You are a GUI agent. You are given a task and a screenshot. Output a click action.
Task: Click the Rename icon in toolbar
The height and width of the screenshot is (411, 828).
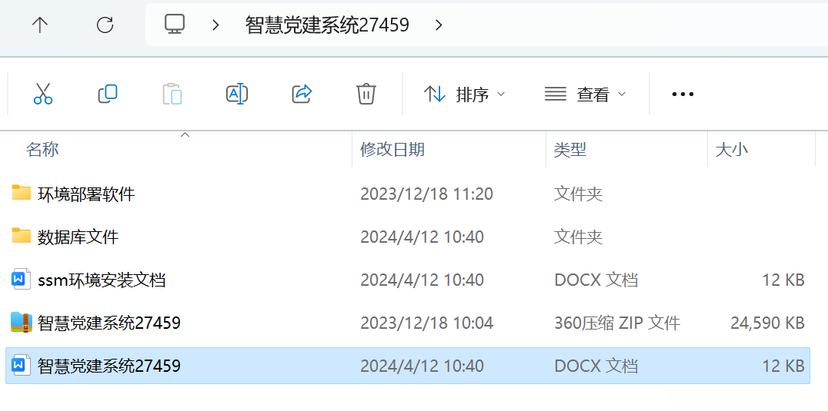(237, 94)
